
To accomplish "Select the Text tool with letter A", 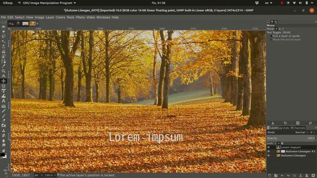I will (x=3, y=101).
